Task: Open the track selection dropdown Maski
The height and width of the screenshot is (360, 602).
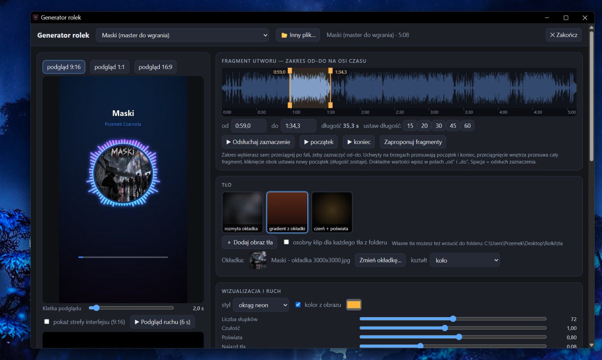Action: pos(182,35)
